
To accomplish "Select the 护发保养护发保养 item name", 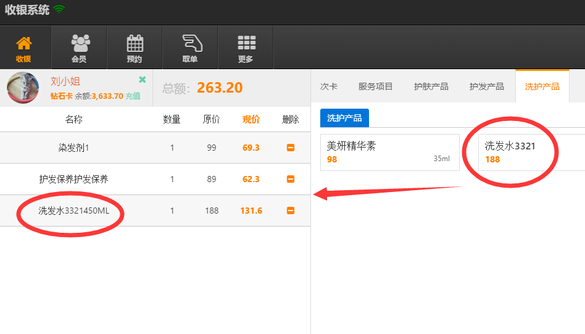I will (73, 179).
